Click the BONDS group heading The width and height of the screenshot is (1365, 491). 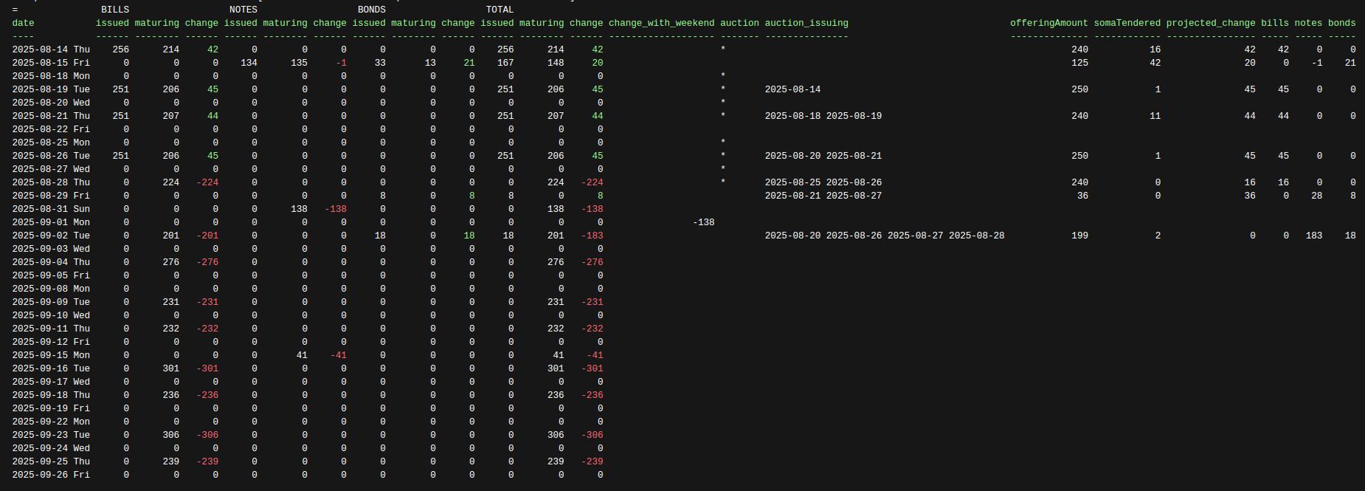(x=372, y=10)
